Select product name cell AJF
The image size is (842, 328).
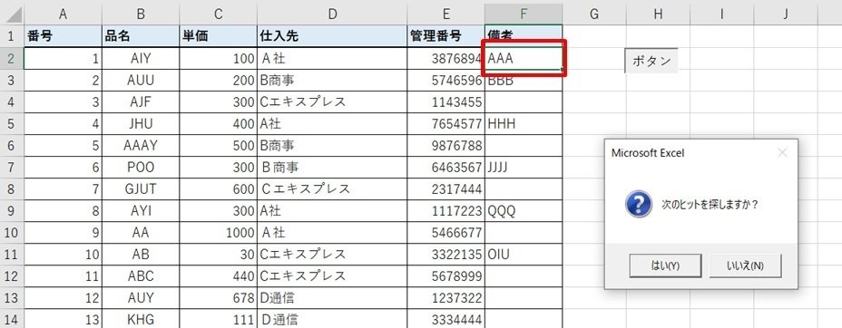tap(141, 101)
